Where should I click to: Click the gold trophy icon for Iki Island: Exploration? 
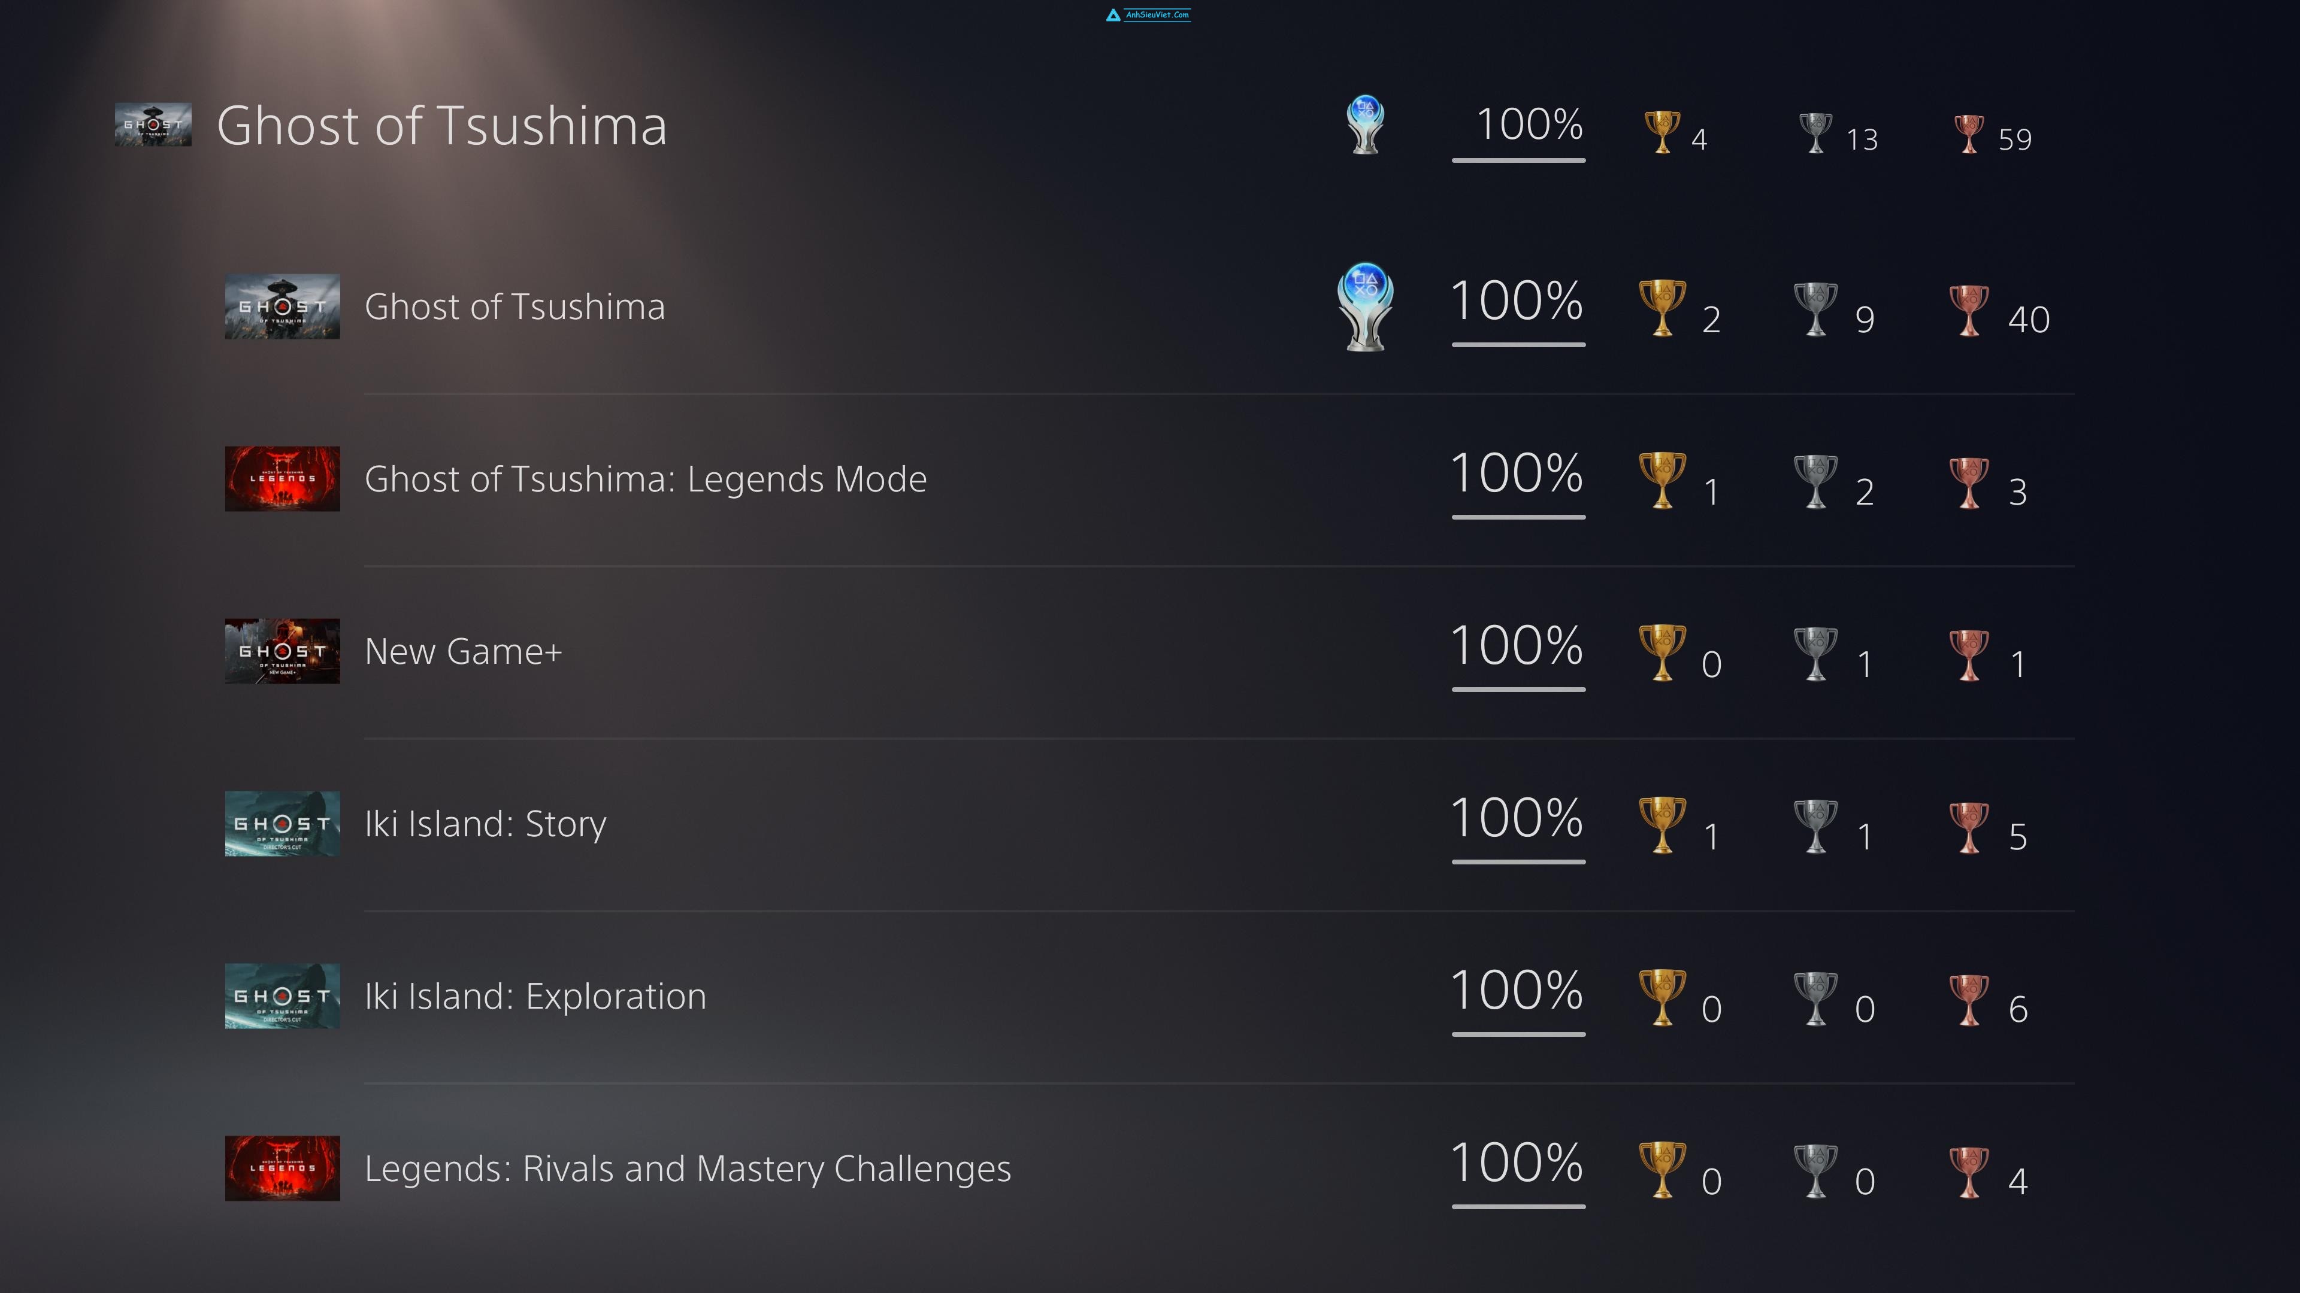[1662, 997]
